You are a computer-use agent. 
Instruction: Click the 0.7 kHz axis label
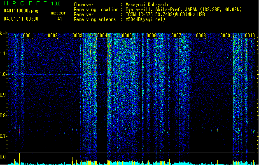[x=4, y=136]
